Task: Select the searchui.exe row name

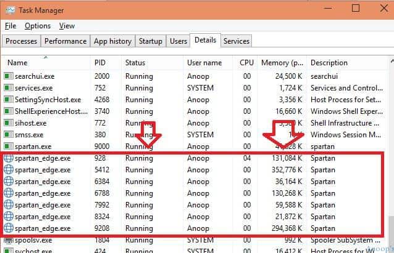Action: click(35, 76)
